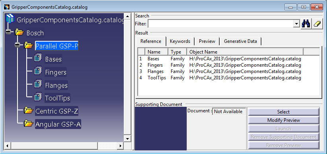The image size is (327, 154).
Task: Click the Flanges family pages icon
Action: [38, 84]
